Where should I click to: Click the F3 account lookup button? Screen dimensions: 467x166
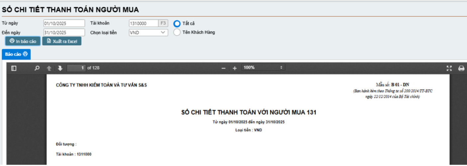(x=163, y=23)
